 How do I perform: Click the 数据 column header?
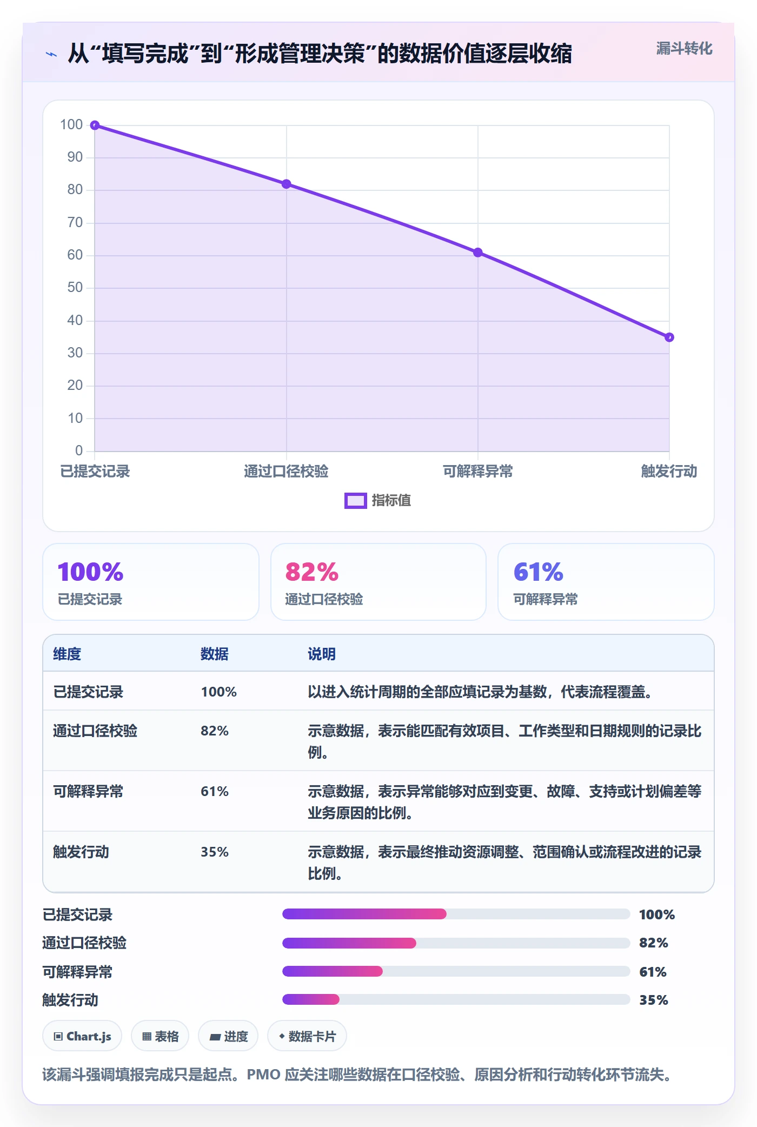click(215, 654)
